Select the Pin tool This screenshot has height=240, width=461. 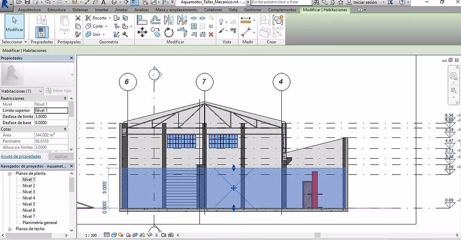click(211, 26)
